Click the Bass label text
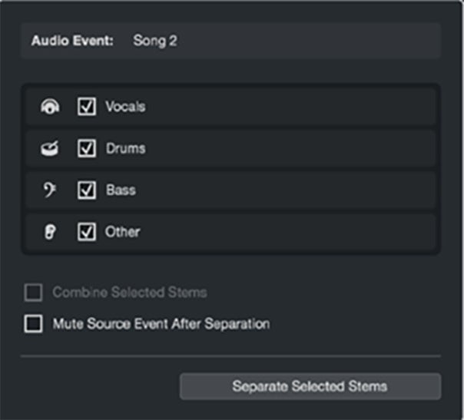Screen dimensions: 464x420 coord(121,190)
